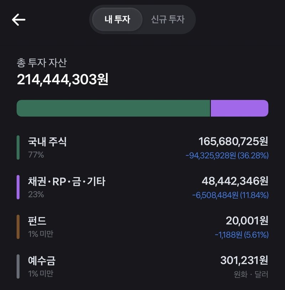Click the purple segment of allocation bar
Viewport: 285px width, 290px height.
click(239, 108)
